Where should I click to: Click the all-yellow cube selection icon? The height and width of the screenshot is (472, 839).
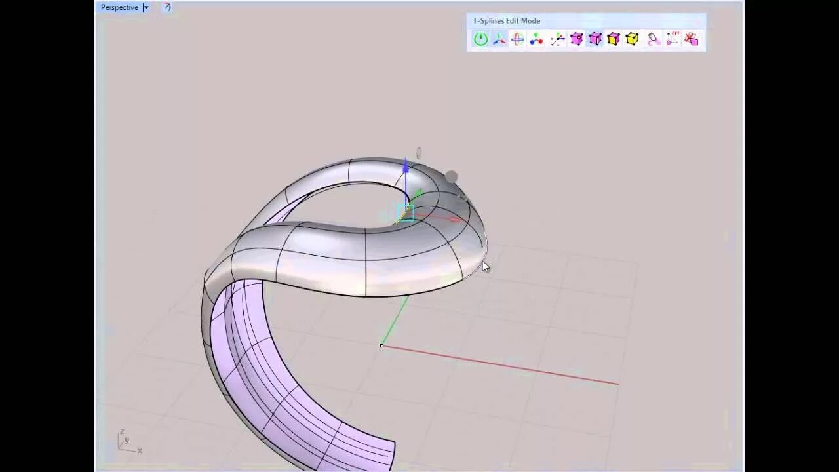[632, 39]
